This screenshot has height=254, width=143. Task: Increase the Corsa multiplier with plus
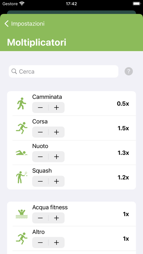(x=57, y=132)
